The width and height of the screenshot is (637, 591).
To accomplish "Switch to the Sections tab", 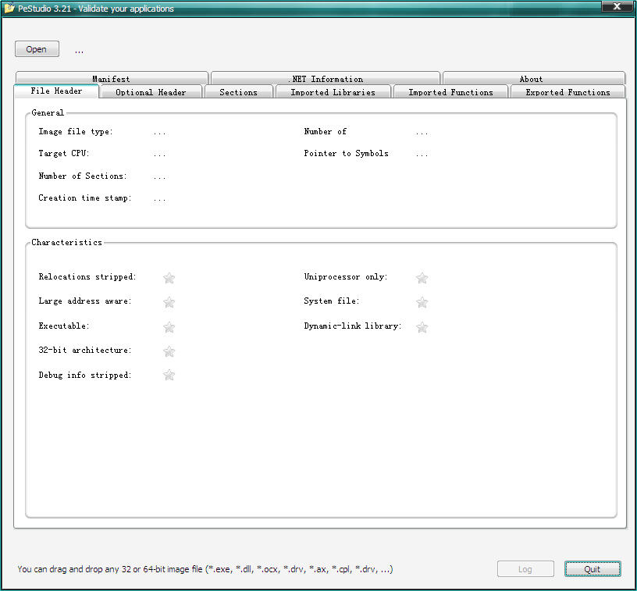I will click(x=238, y=92).
